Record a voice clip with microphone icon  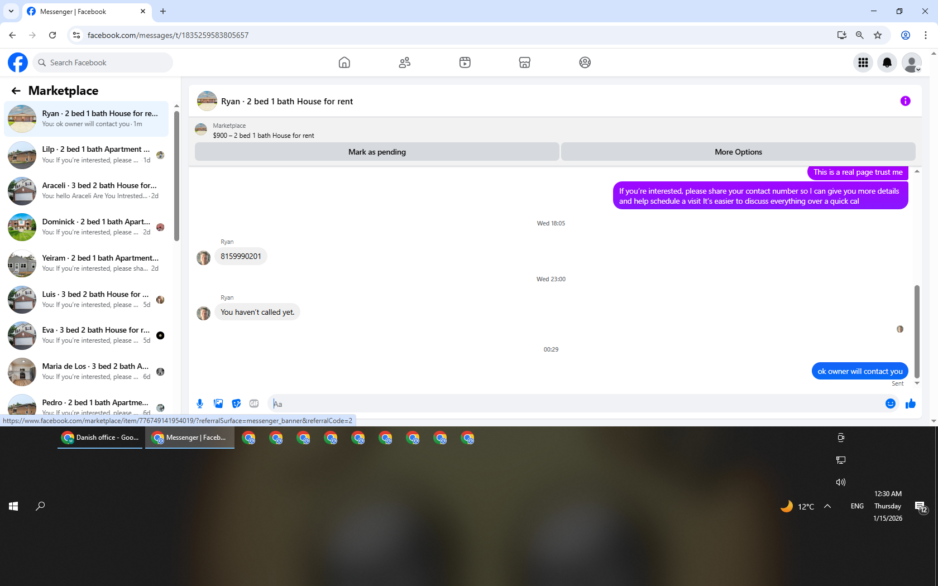coord(200,404)
